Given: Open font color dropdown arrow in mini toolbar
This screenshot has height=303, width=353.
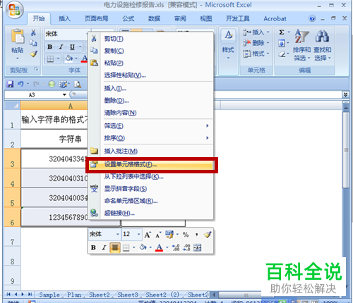Looking at the screenshot, I should [167, 247].
